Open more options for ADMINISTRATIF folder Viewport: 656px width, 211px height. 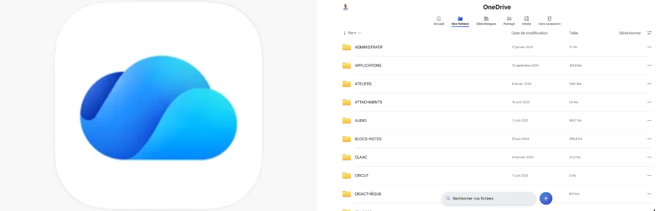pos(649,47)
